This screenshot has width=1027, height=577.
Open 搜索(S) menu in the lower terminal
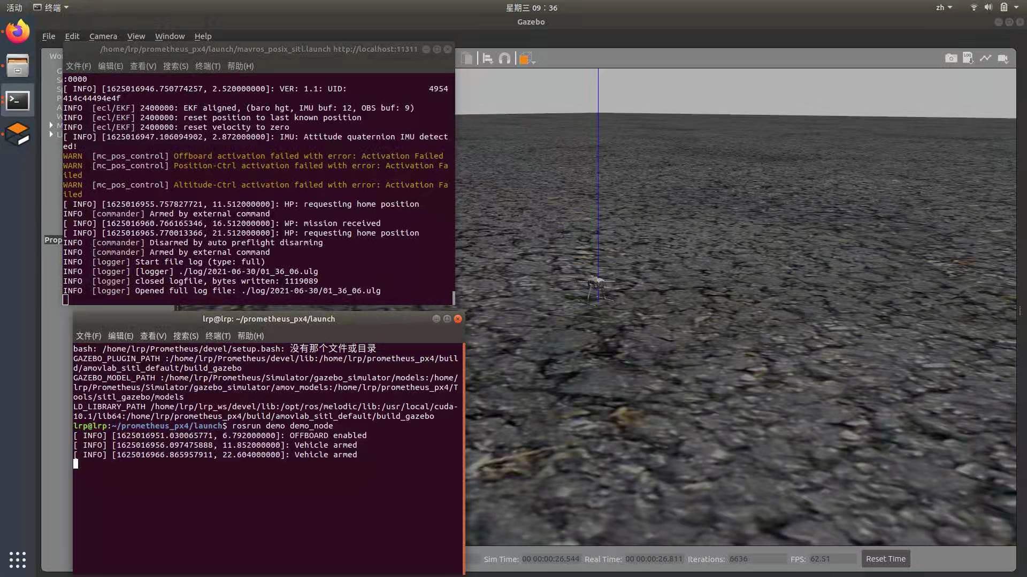point(186,336)
